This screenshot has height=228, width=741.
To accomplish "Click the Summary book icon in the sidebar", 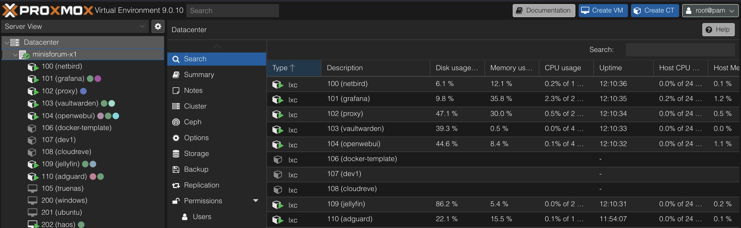I will (176, 75).
